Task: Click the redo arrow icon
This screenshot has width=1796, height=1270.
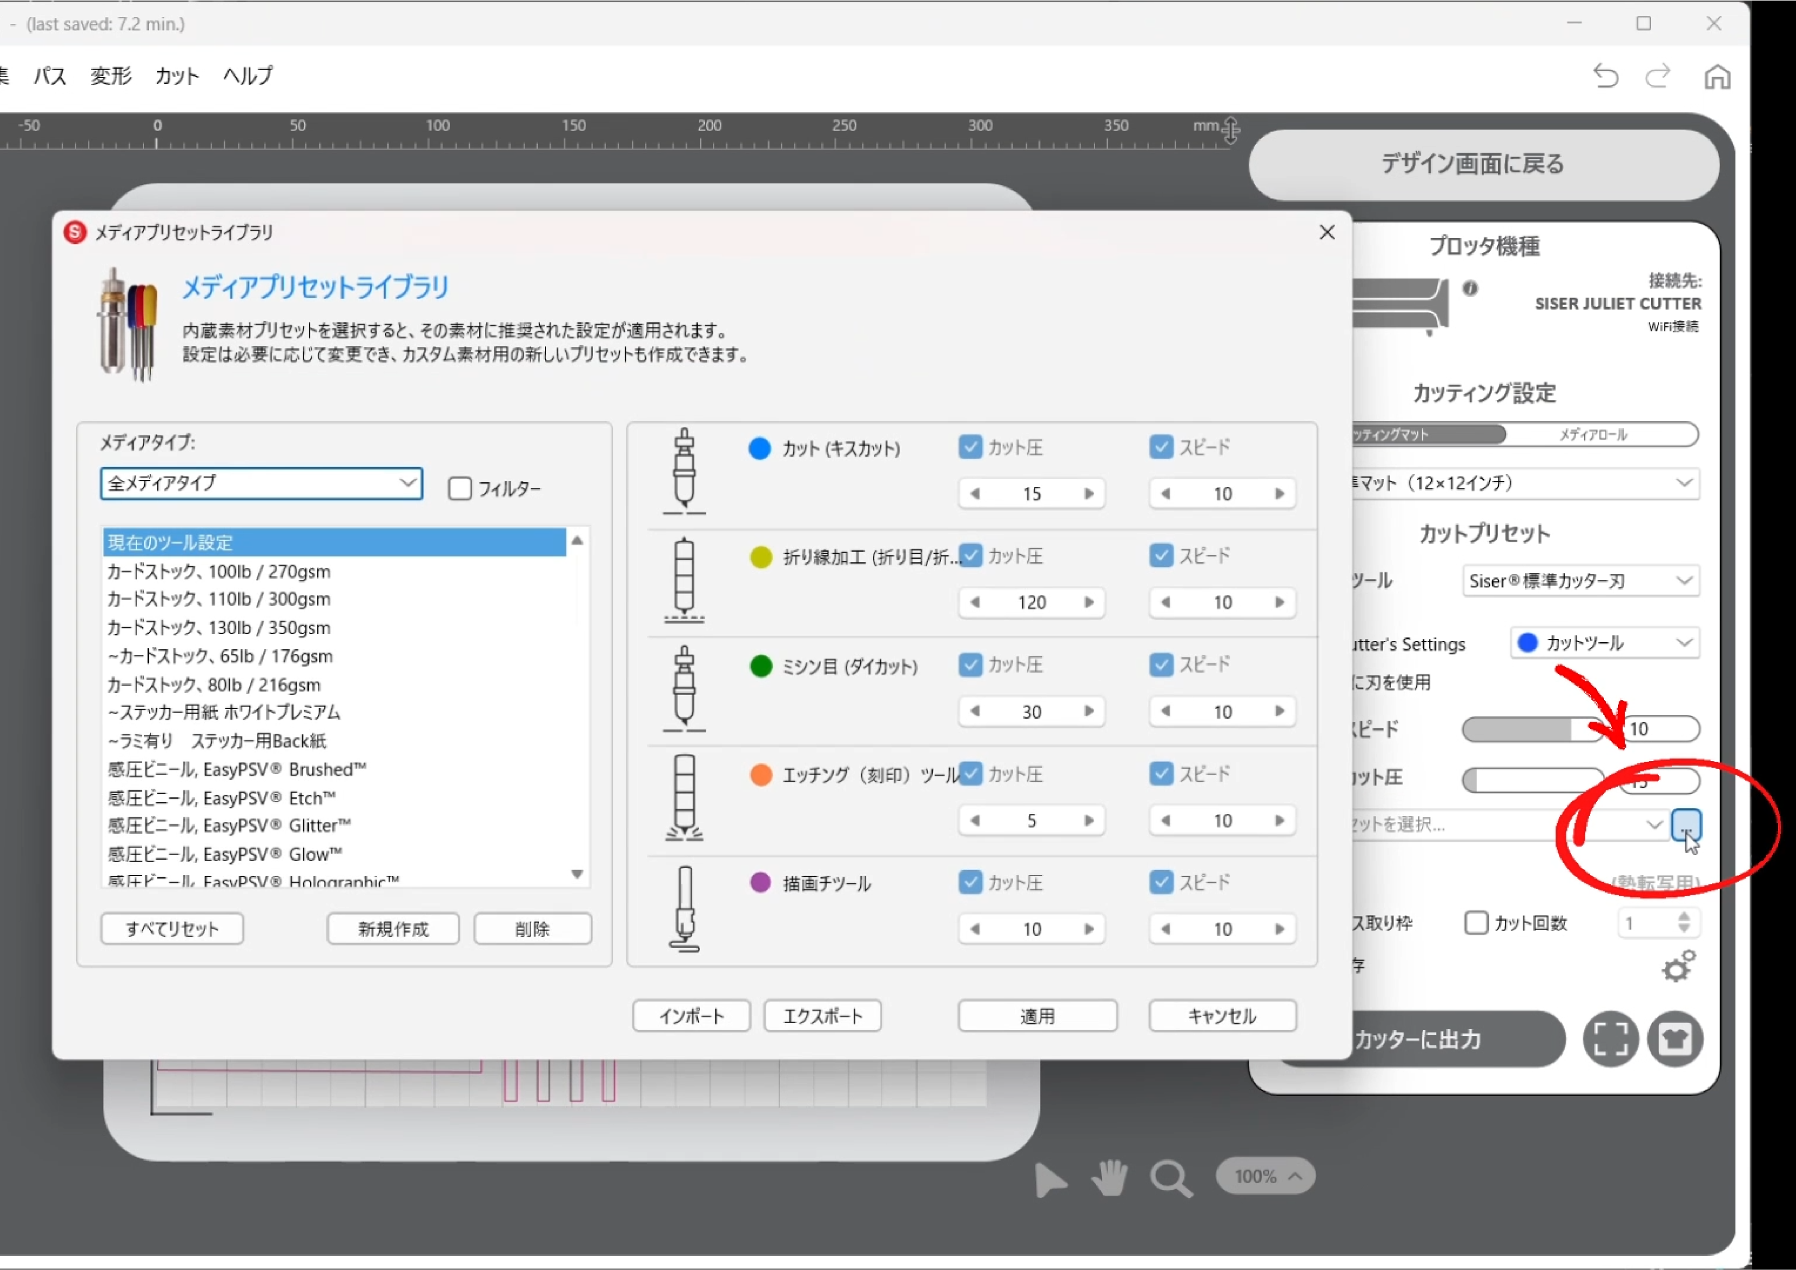Action: (1657, 76)
